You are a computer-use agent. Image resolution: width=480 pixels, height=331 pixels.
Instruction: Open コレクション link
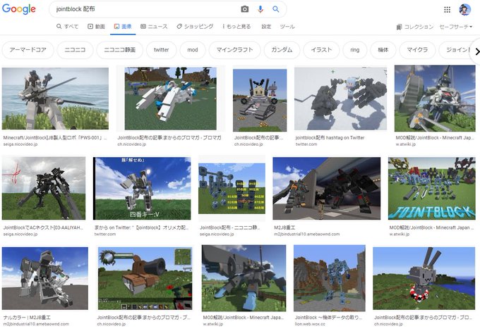point(415,27)
